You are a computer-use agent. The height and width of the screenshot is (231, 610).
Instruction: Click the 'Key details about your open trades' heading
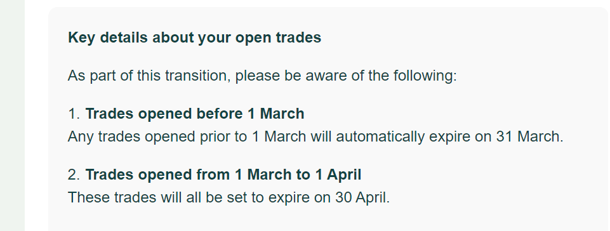click(x=194, y=37)
